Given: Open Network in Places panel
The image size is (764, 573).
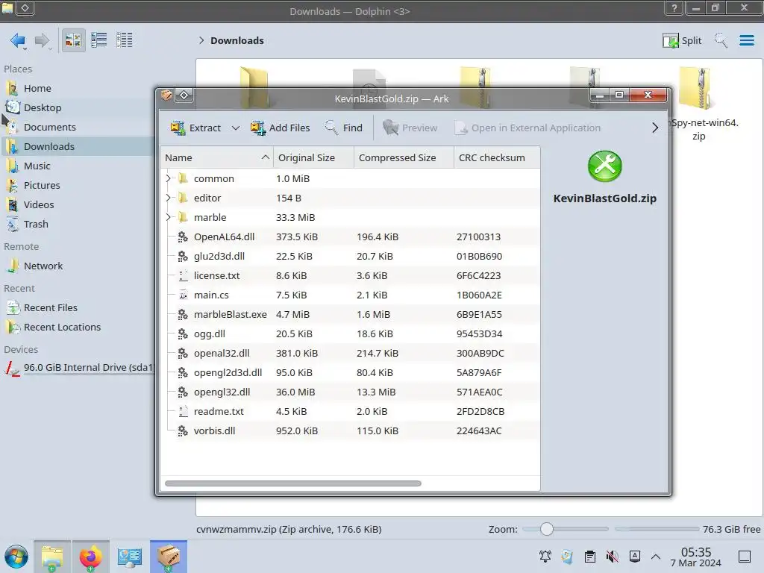Looking at the screenshot, I should [x=78, y=266].
